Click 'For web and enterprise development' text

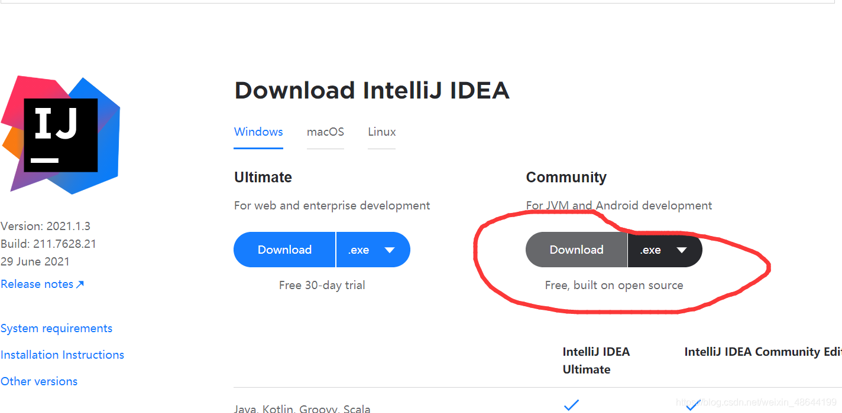point(332,206)
